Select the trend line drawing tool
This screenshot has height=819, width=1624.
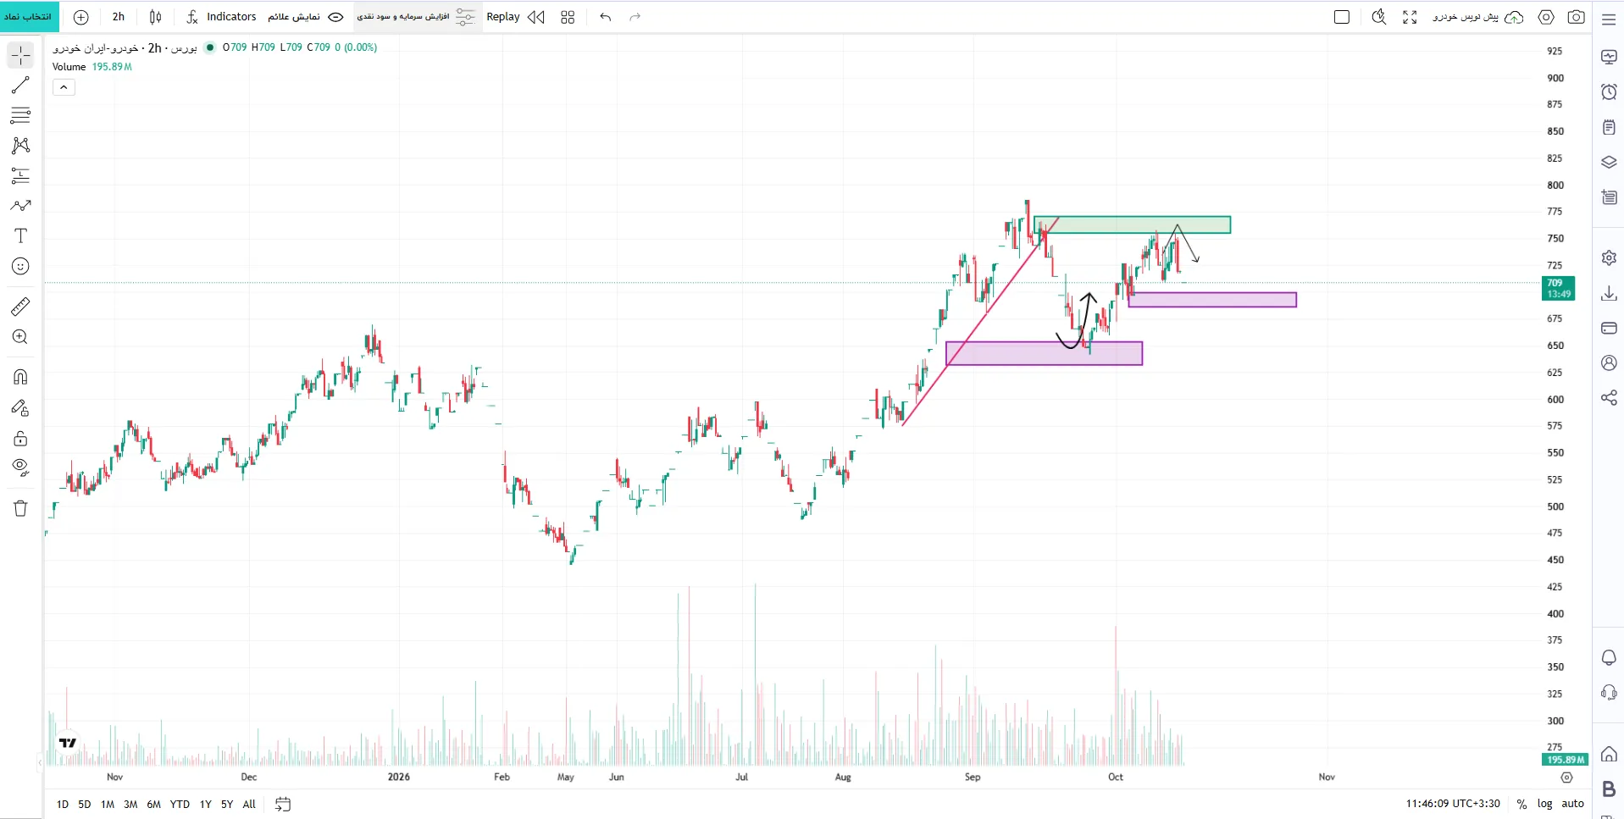(20, 86)
